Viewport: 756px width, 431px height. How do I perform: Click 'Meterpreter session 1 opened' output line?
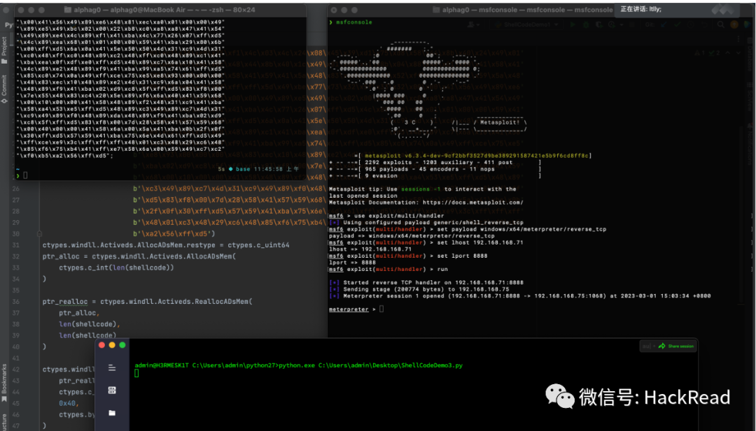click(519, 296)
